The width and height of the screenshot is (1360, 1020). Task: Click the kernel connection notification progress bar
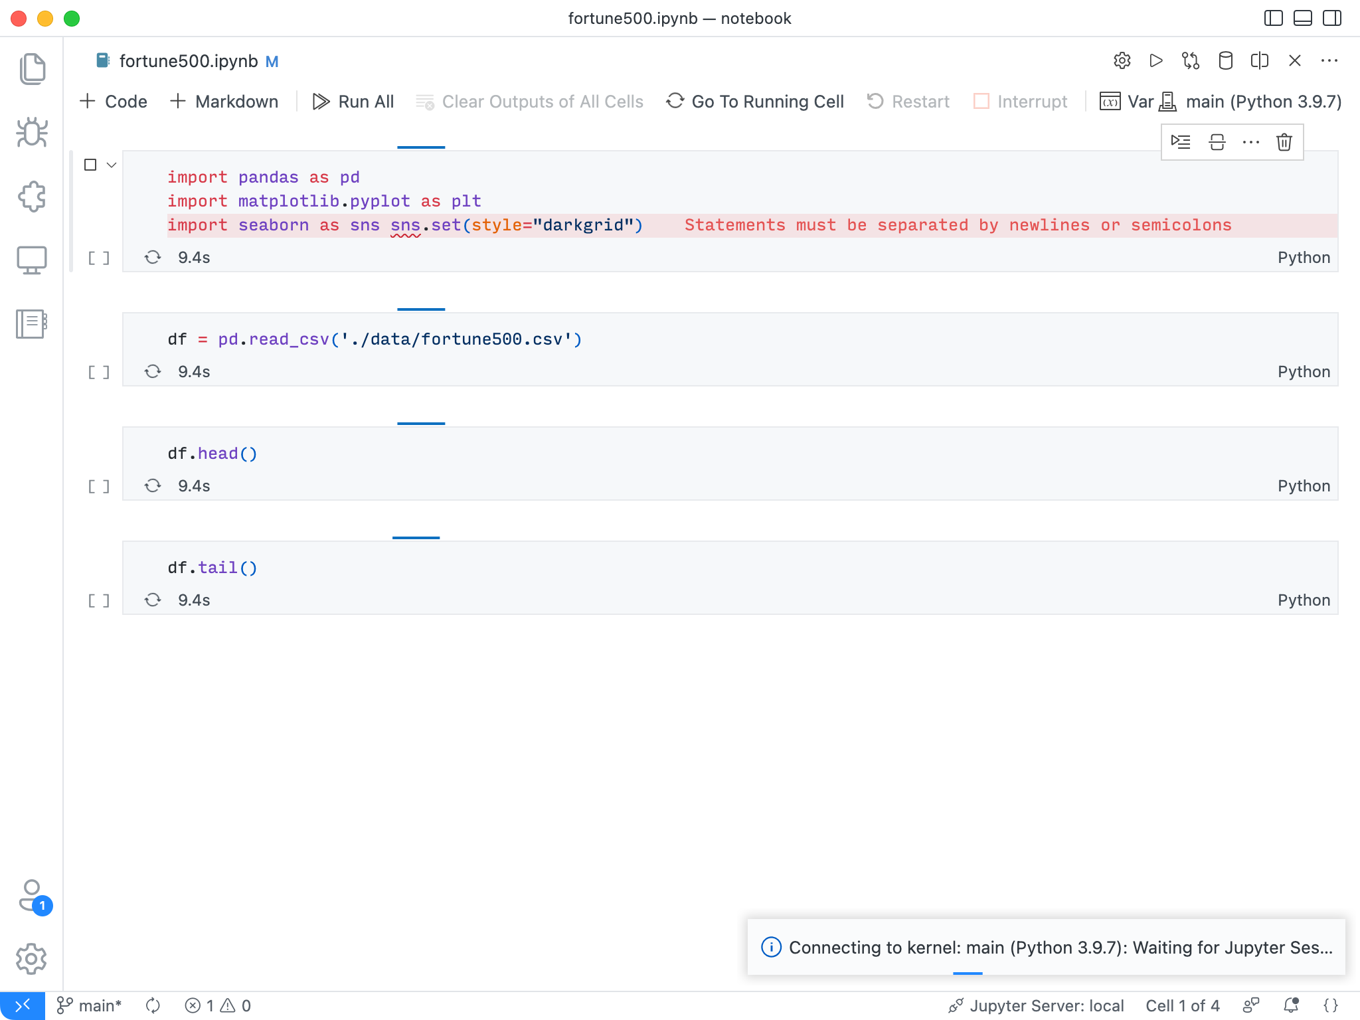click(968, 972)
